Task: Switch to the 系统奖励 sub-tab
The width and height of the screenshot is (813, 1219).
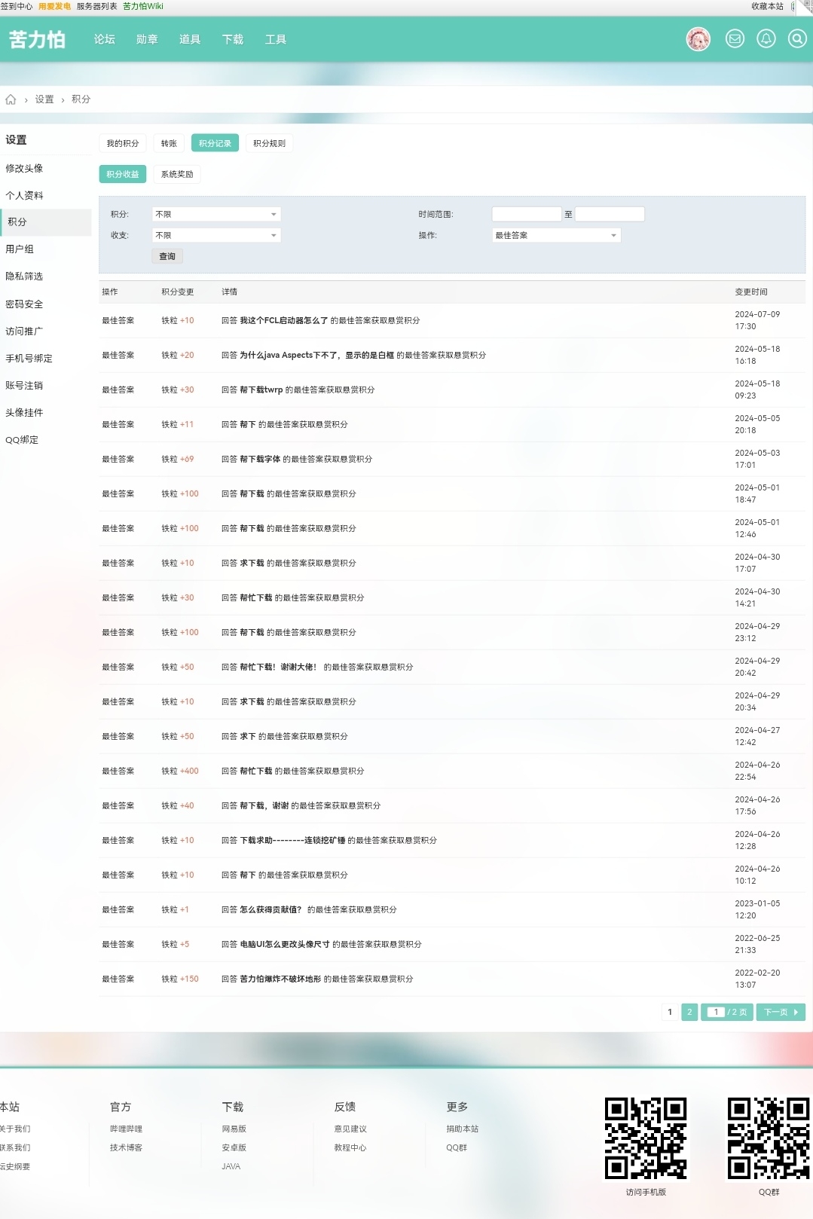Action: [177, 174]
